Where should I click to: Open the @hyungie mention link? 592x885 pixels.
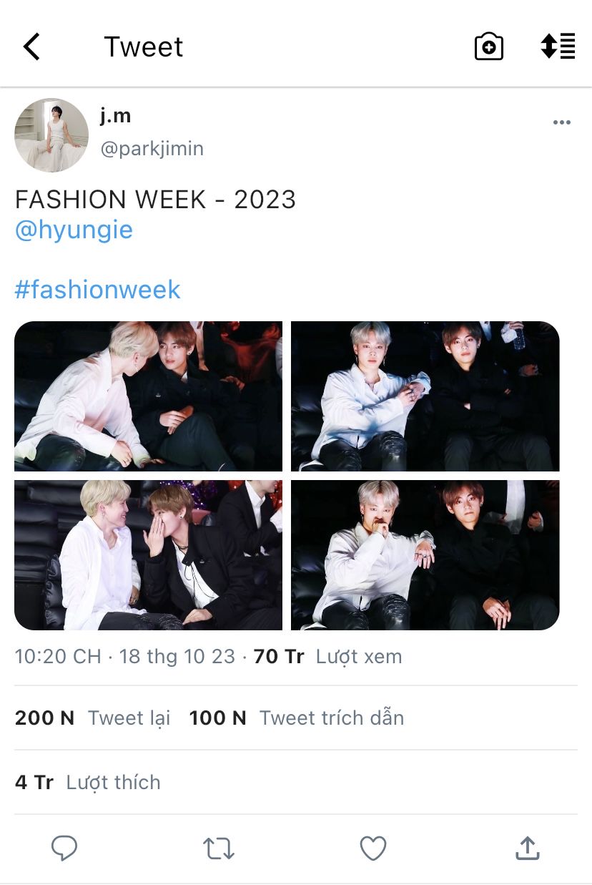[74, 230]
